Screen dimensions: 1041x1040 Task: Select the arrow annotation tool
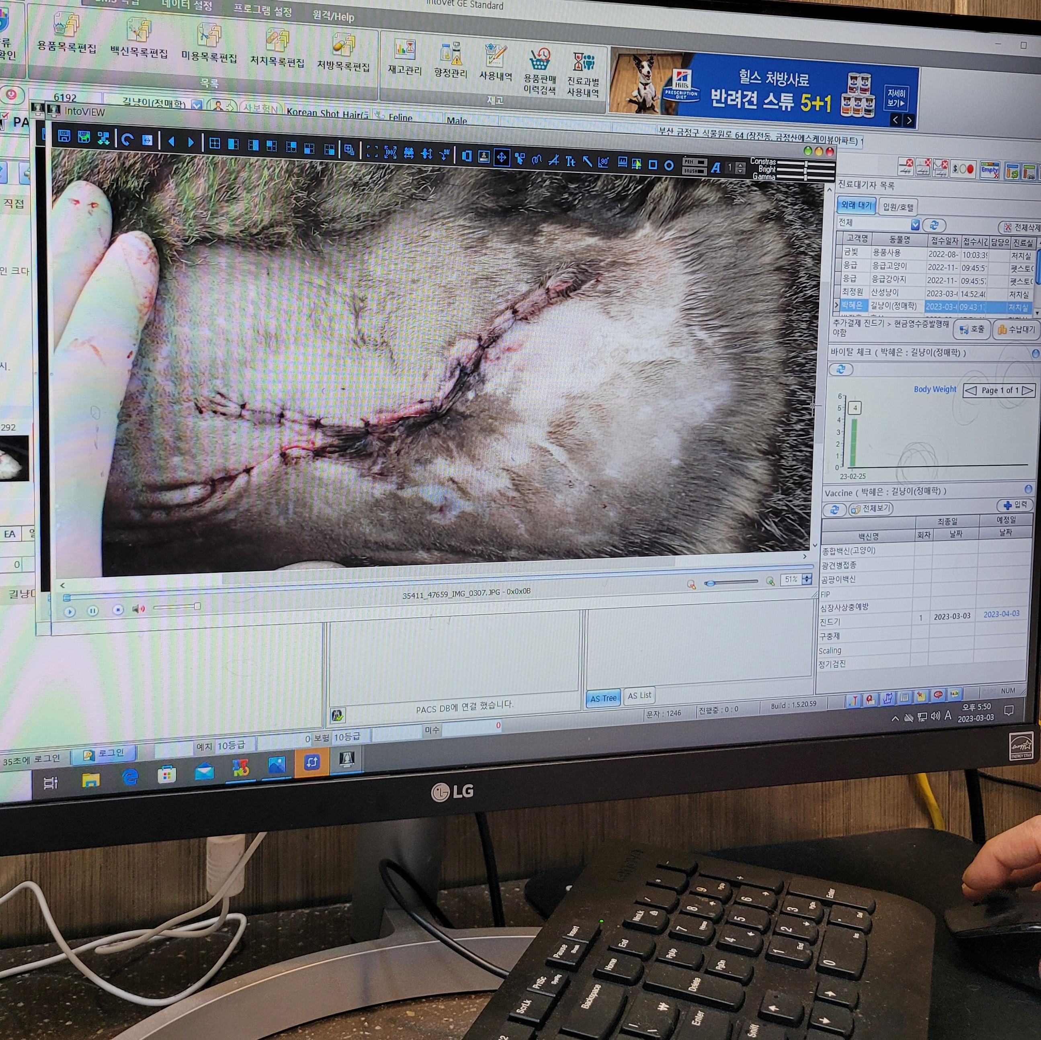[x=587, y=161]
